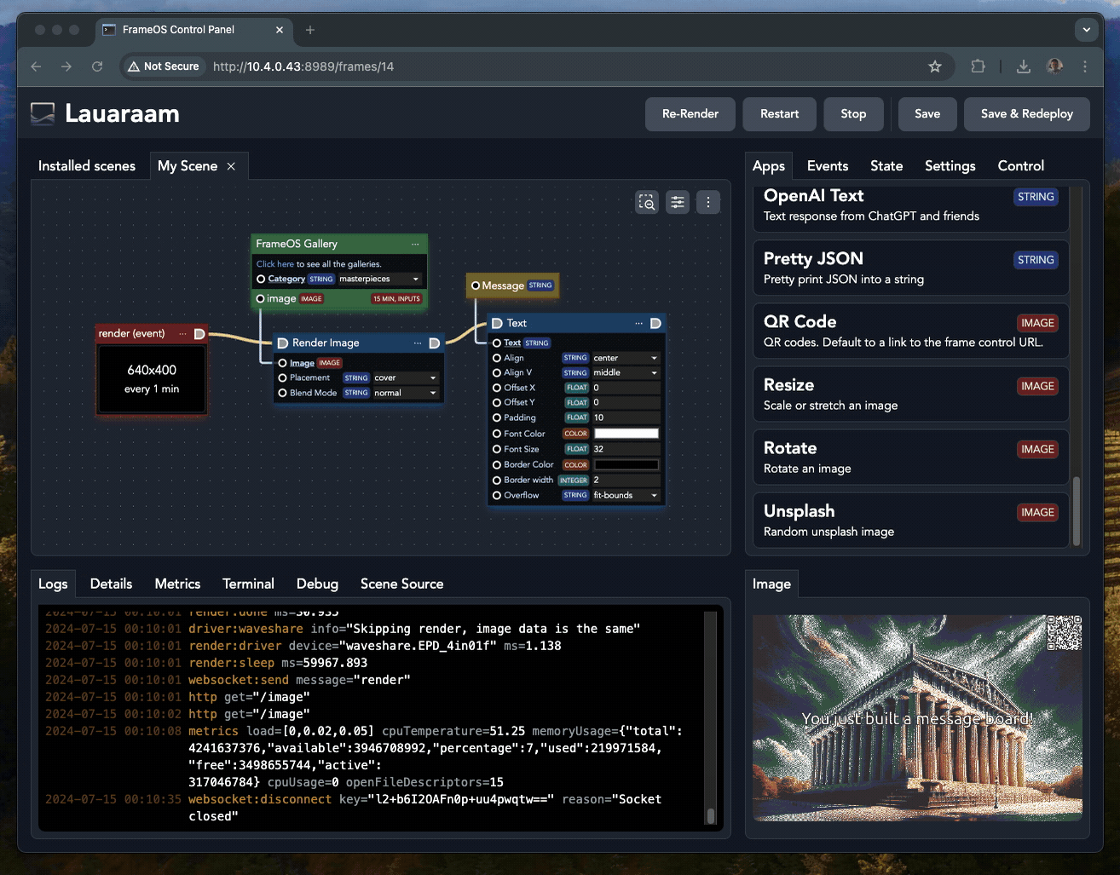The width and height of the screenshot is (1120, 875).
Task: Open the scene settings sliders icon
Action: pyautogui.click(x=678, y=202)
